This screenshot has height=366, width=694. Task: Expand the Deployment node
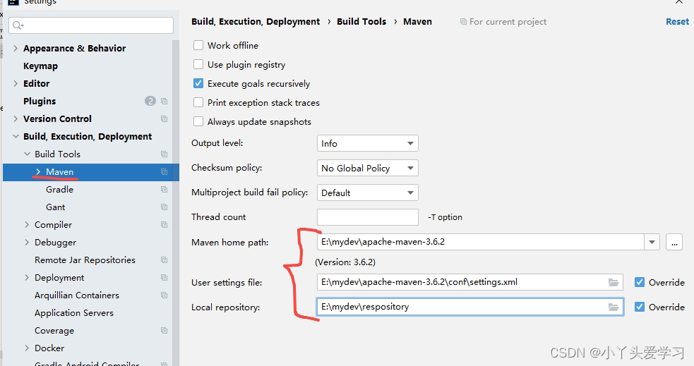coord(27,278)
